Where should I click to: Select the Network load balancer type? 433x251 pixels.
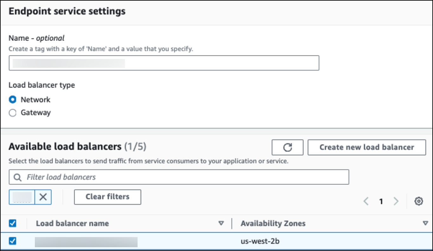click(x=13, y=100)
